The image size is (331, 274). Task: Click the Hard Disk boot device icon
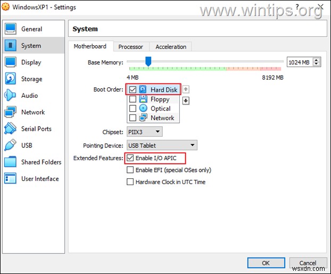tap(143, 89)
